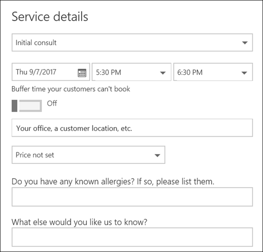Click the Service details heading
263x252 pixels.
click(50, 17)
